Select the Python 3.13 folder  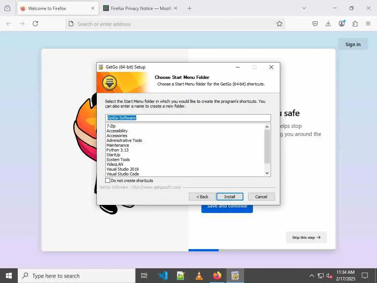tap(117, 150)
